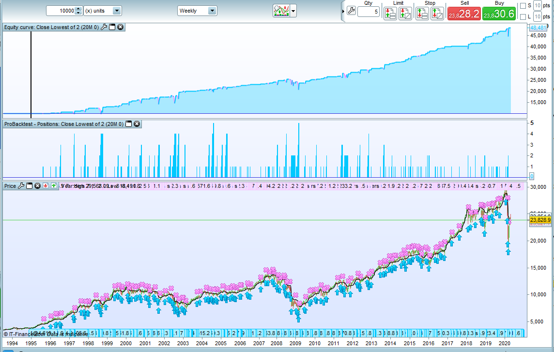554x352 pixels.
Task: Maximize the Price panel
Action: coord(30,186)
